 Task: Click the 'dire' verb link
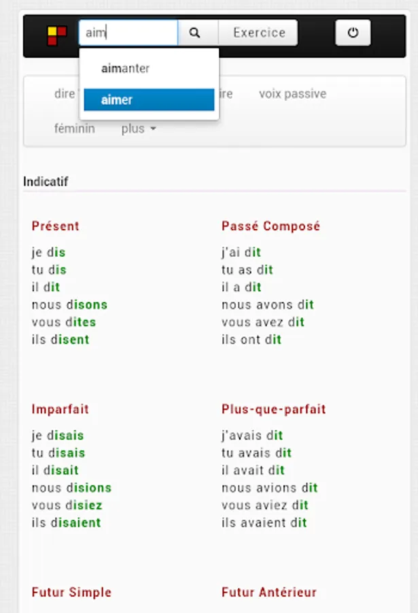pos(65,94)
